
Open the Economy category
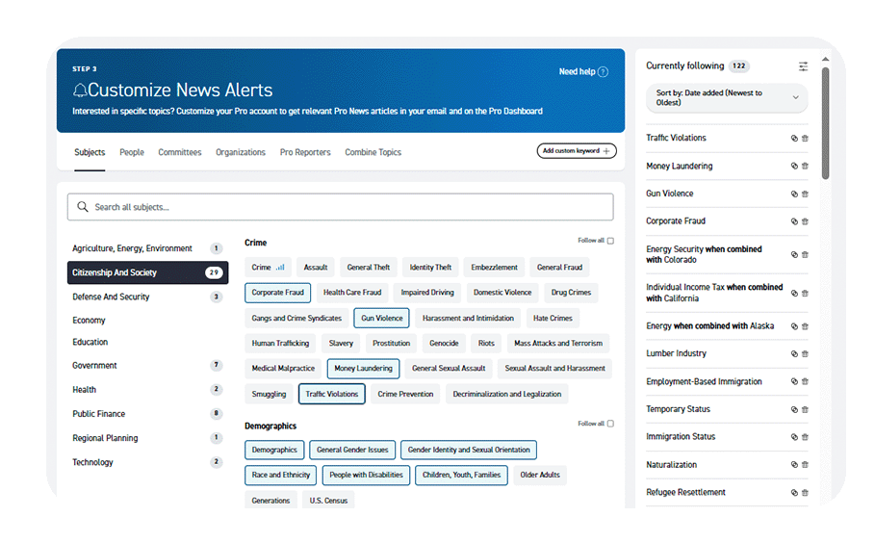click(x=148, y=321)
